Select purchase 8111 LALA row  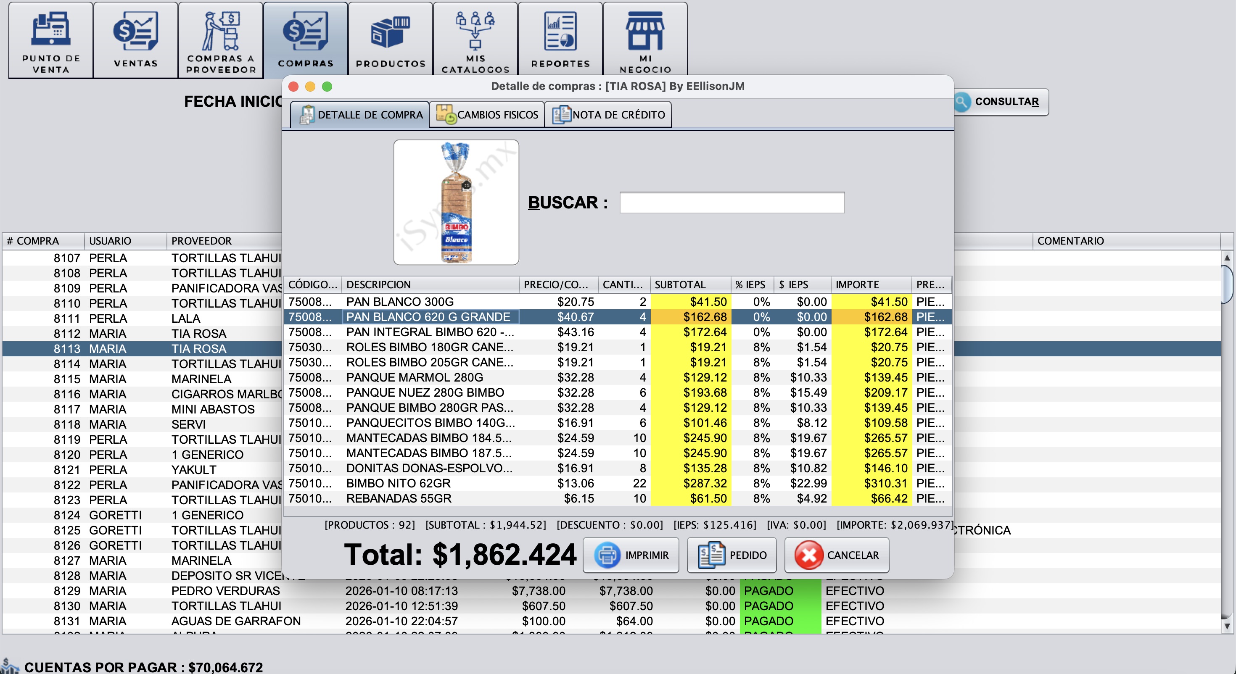[x=142, y=319]
